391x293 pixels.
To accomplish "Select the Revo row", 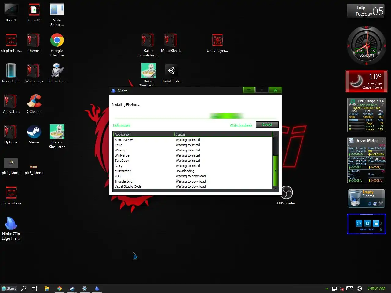I will coord(193,145).
